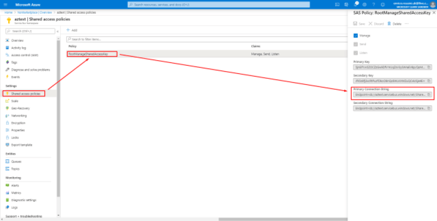
Task: Toggle the Manage claim checkbox
Action: [356, 36]
